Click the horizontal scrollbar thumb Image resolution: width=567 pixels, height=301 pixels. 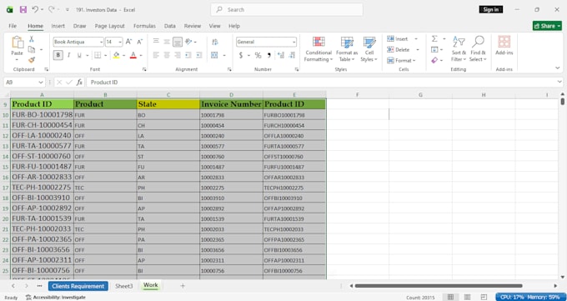pyautogui.click(x=439, y=286)
